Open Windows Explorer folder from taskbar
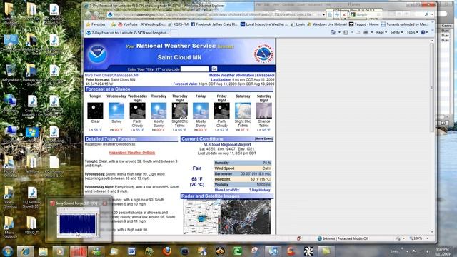Viewport: 457px width, 257px height. tap(43, 251)
